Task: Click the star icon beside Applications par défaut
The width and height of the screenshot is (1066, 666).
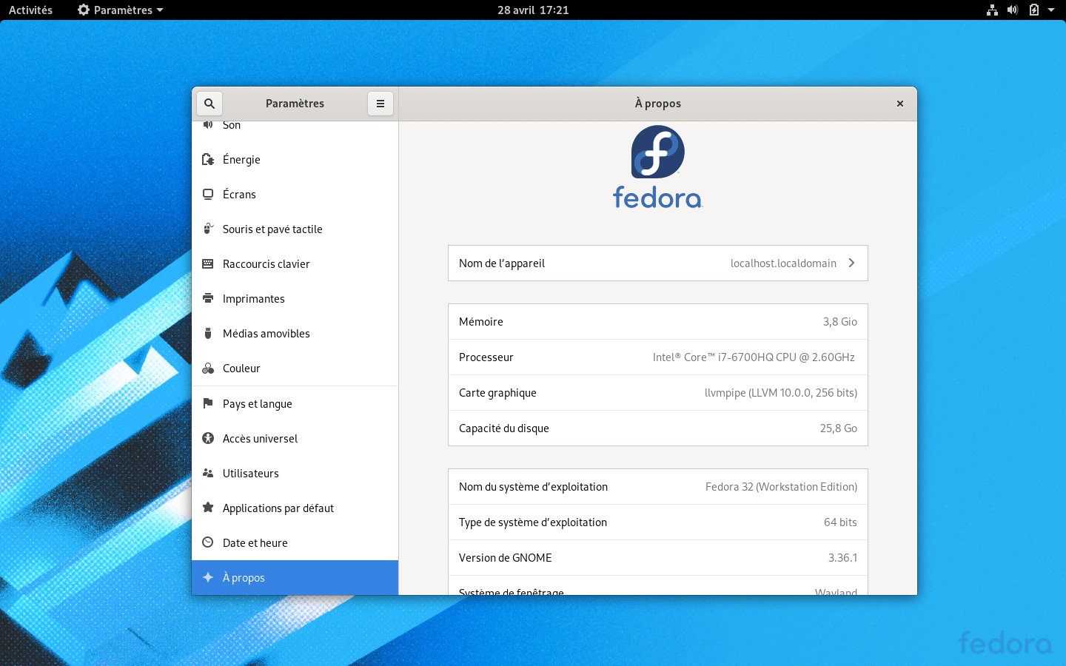Action: tap(208, 508)
